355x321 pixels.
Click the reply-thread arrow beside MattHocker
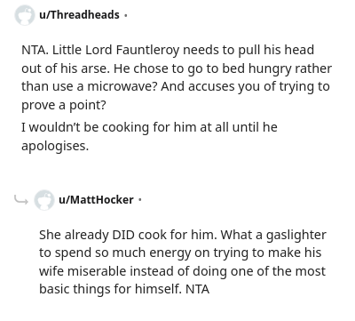click(20, 200)
